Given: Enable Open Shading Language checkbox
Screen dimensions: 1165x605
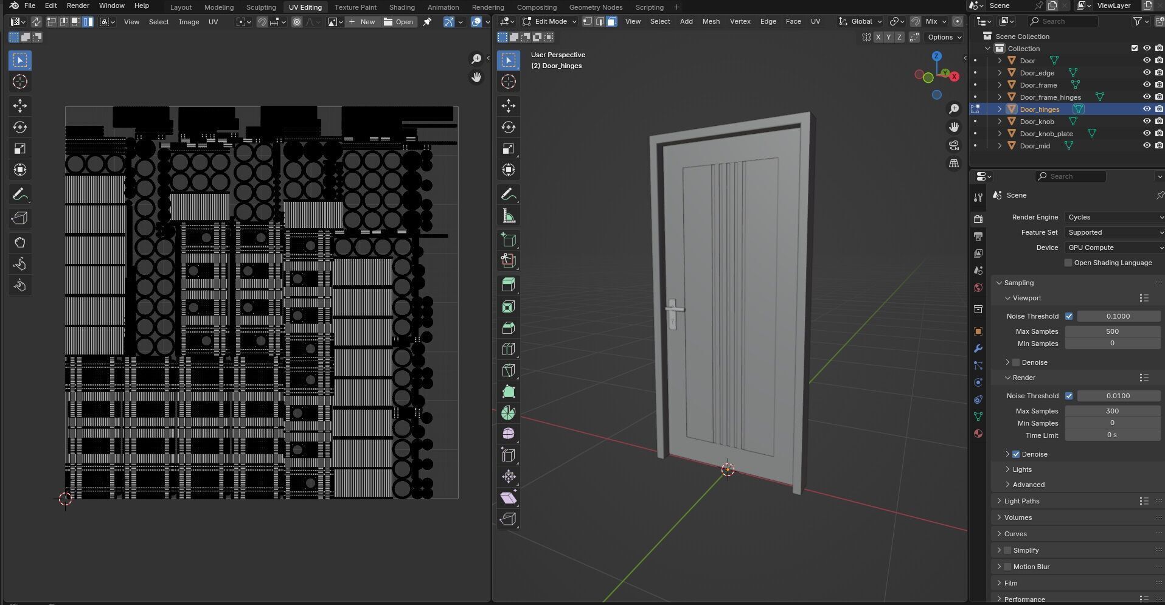Looking at the screenshot, I should tap(1068, 263).
